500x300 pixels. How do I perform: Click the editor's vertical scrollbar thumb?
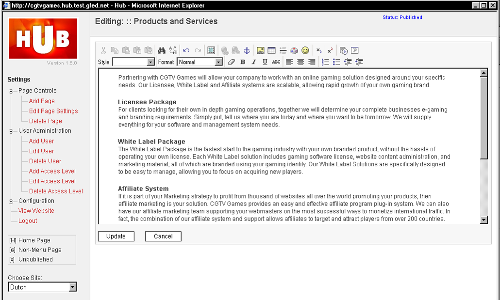click(x=483, y=118)
